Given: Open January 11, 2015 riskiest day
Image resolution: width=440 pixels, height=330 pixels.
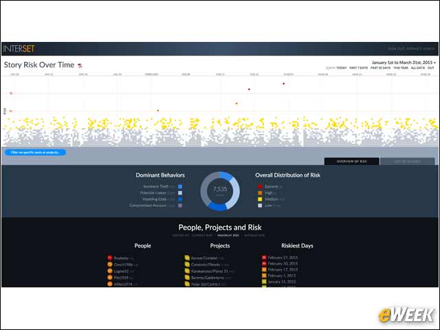Looking at the screenshot, I should [x=282, y=281].
